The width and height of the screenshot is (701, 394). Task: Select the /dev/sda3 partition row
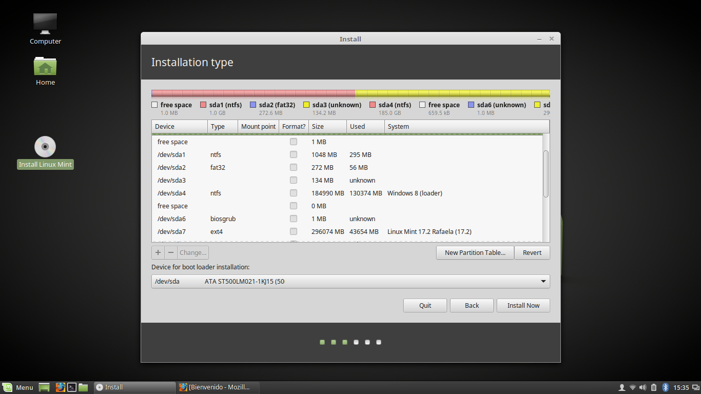347,180
